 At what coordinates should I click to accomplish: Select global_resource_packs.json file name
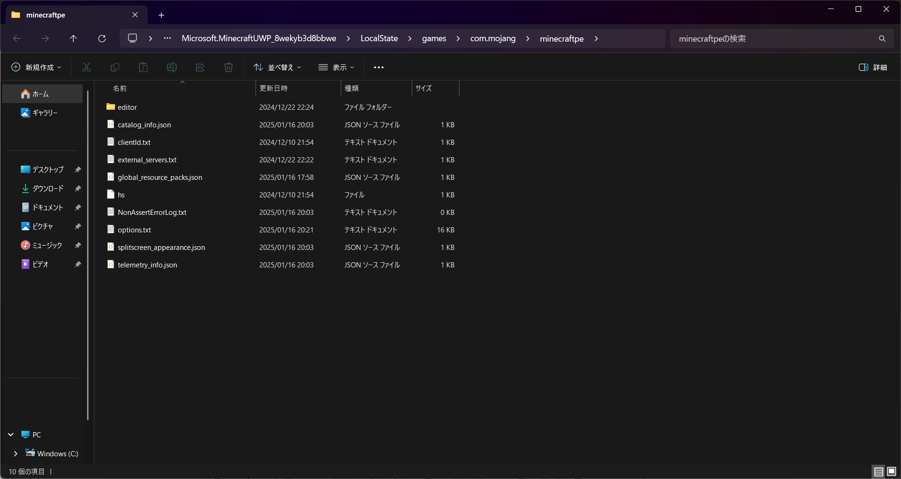160,177
